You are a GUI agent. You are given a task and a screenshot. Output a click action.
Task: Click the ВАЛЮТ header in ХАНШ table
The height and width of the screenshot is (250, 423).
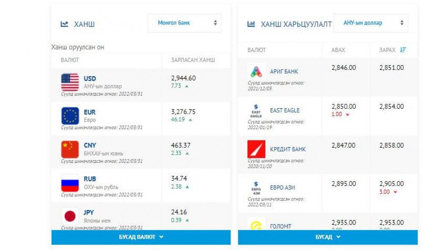pyautogui.click(x=70, y=60)
